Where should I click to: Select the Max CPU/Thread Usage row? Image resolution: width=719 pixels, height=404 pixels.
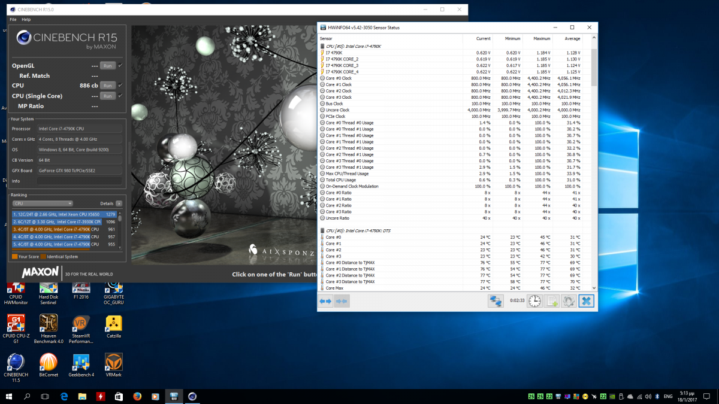pyautogui.click(x=455, y=174)
